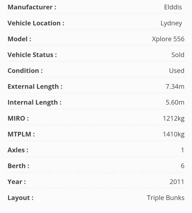Click the 1410kg MTPLM value
The width and height of the screenshot is (192, 213).
(173, 134)
